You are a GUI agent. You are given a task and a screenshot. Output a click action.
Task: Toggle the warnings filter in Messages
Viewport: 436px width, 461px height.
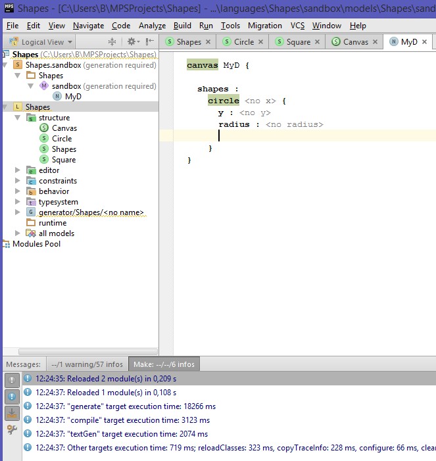[12, 380]
